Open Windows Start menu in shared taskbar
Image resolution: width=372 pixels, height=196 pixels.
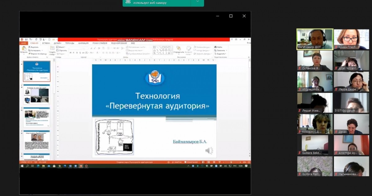point(22,166)
